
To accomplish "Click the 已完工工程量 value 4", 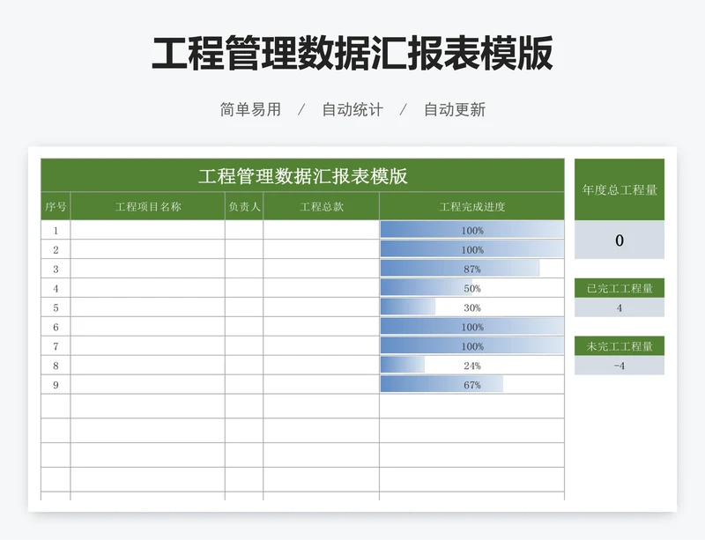I will pyautogui.click(x=620, y=307).
